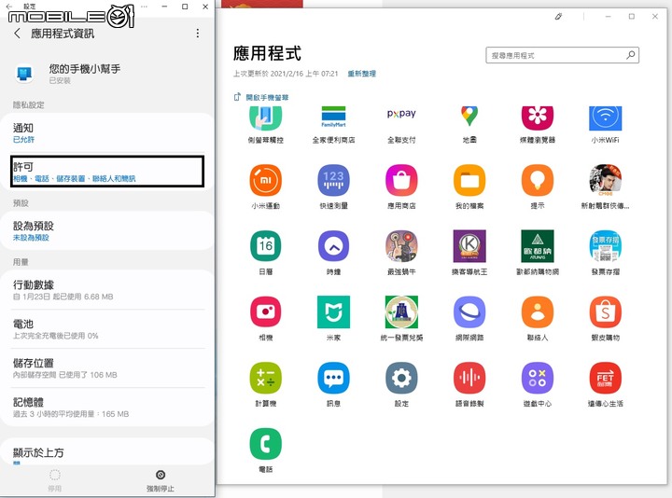Click the small back arrow beside 設定 title

(x=9, y=7)
